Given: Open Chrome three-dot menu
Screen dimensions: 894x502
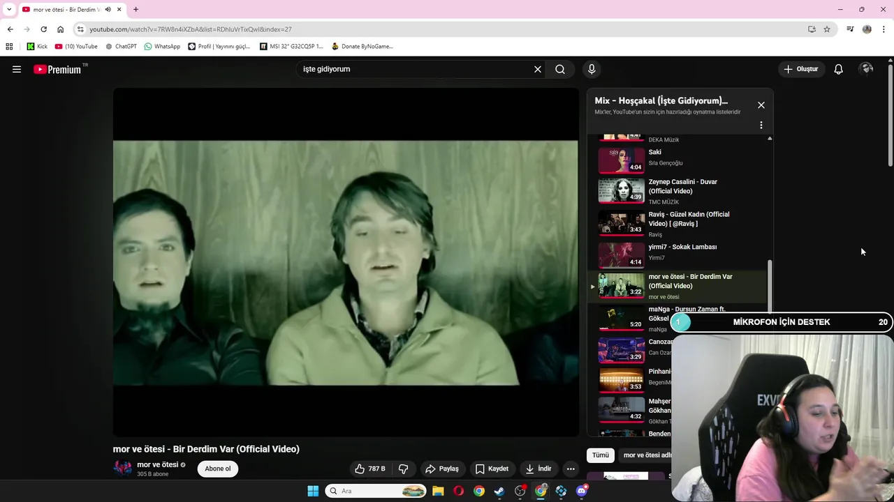Looking at the screenshot, I should pos(884,29).
